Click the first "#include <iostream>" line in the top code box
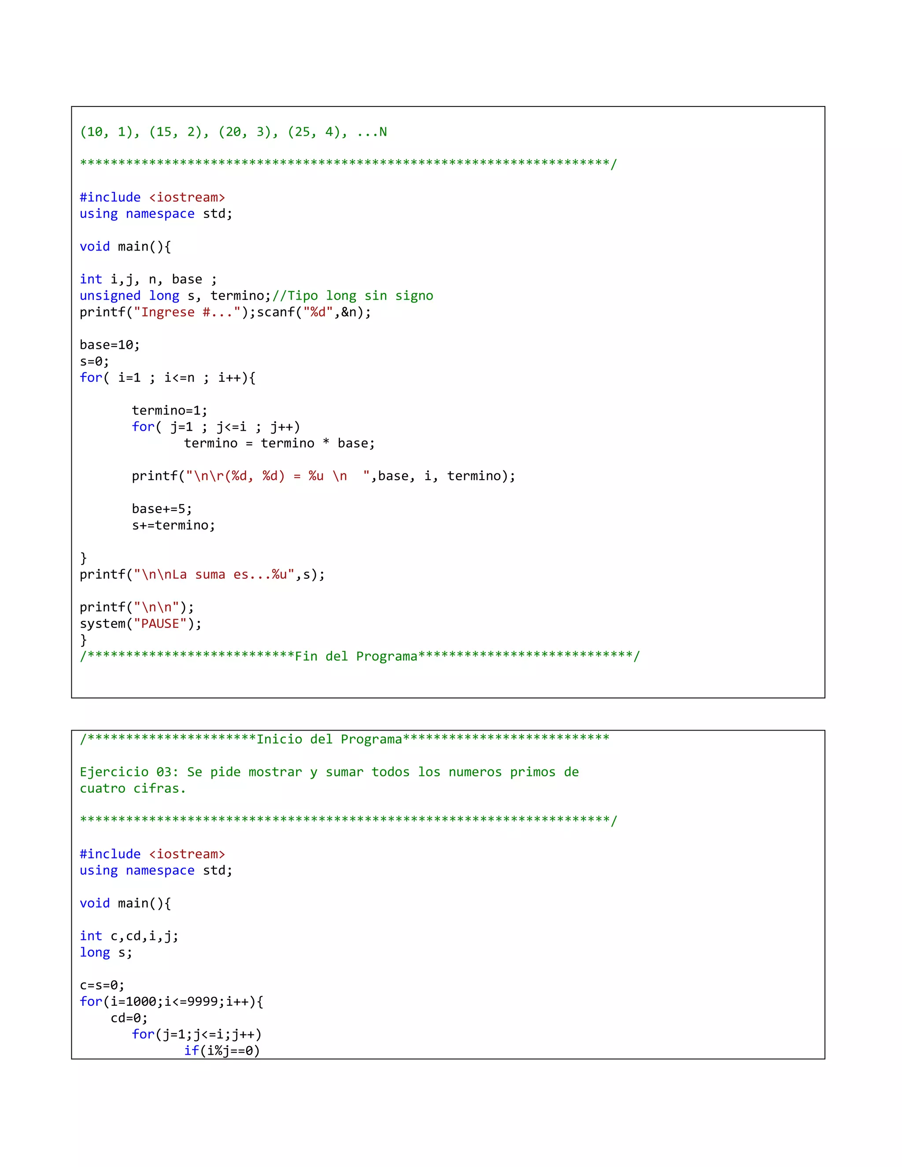902x1167 pixels. (152, 197)
